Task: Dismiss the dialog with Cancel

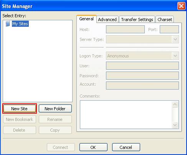Action: (126, 147)
